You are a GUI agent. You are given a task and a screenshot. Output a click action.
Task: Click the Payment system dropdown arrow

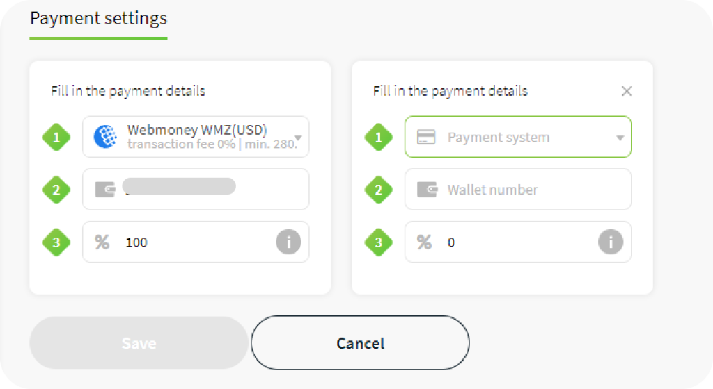pos(620,138)
